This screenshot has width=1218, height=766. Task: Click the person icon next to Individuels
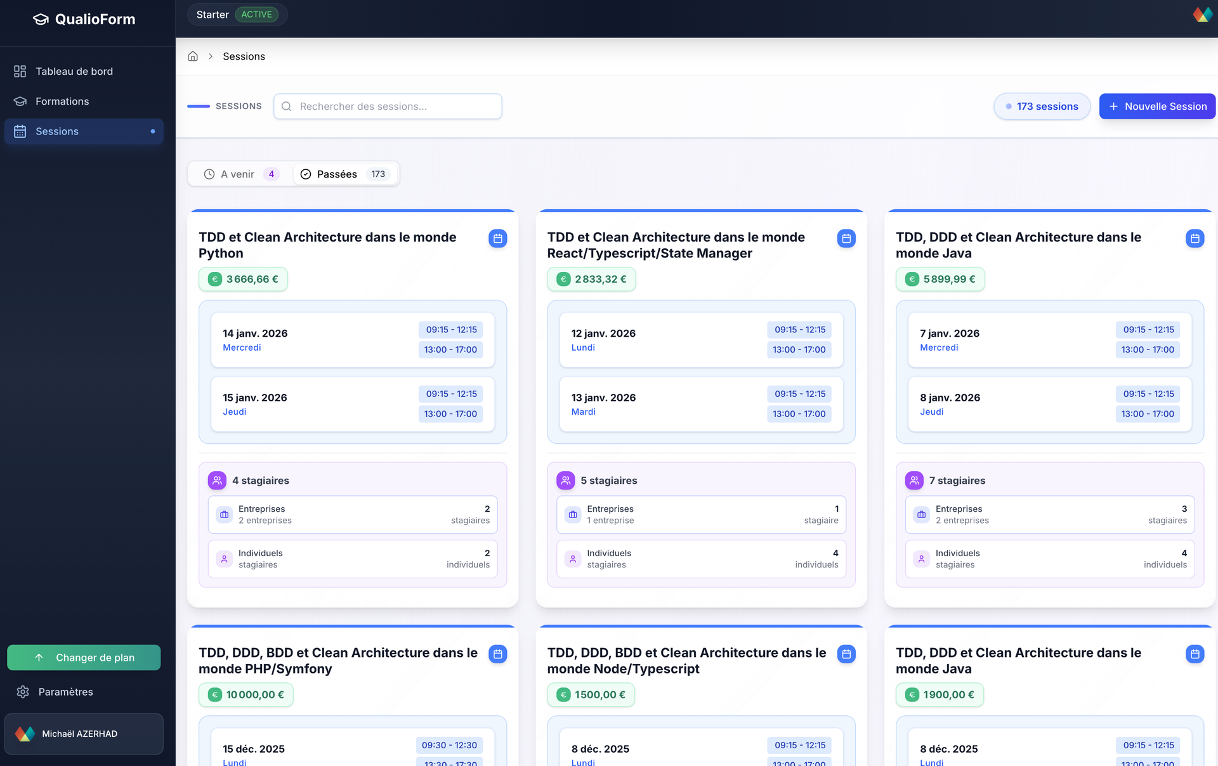(x=224, y=559)
